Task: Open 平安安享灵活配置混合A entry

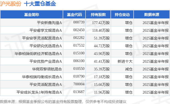Action: click(x=42, y=38)
